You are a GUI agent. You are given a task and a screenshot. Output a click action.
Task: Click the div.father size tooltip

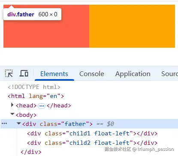[x=32, y=14]
